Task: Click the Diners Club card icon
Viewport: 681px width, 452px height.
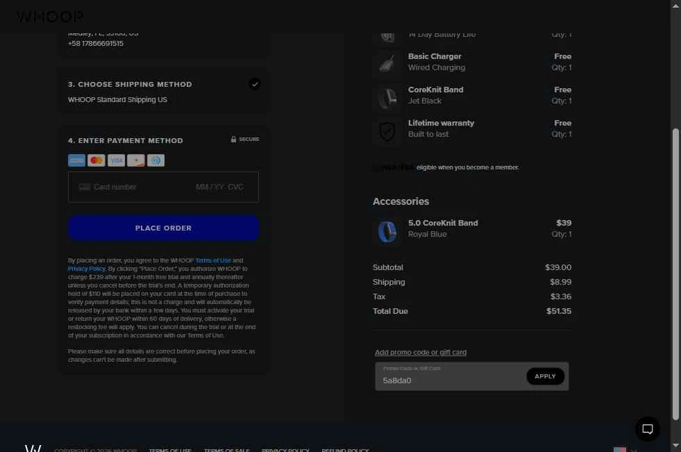Action: [156, 160]
